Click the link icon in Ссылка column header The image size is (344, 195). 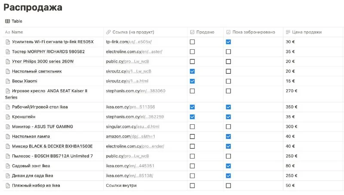[x=108, y=32]
